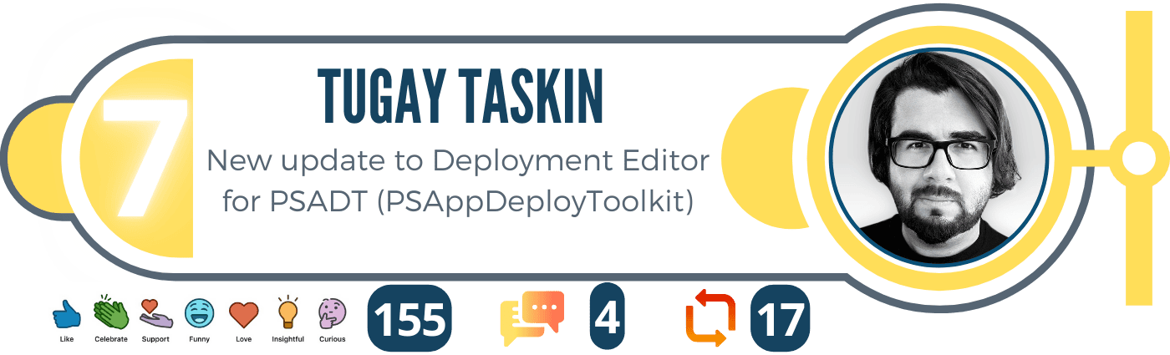Select the Support hand-with-heart icon
1170x355 pixels.
pyautogui.click(x=155, y=313)
